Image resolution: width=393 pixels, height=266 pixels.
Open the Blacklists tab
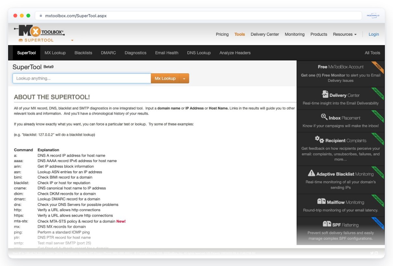point(83,53)
